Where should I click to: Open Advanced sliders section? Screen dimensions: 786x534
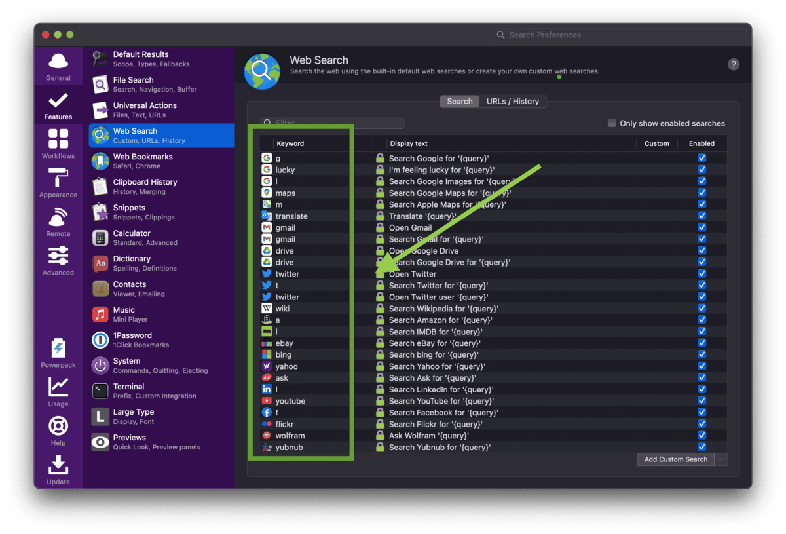pyautogui.click(x=58, y=261)
